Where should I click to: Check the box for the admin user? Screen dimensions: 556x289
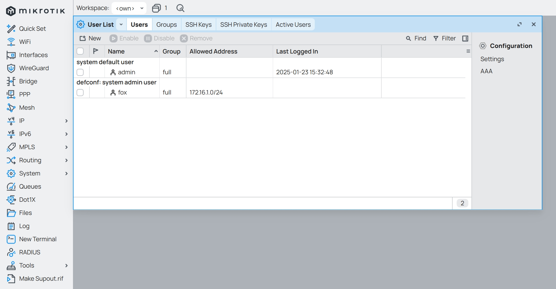[x=80, y=72]
